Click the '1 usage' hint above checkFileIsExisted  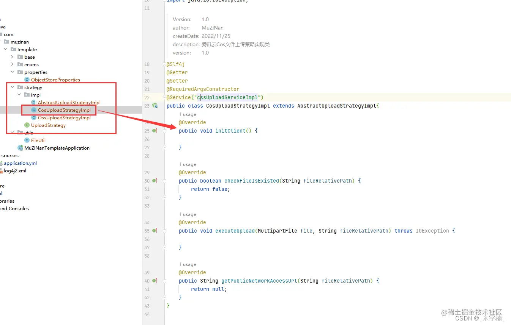(188, 164)
